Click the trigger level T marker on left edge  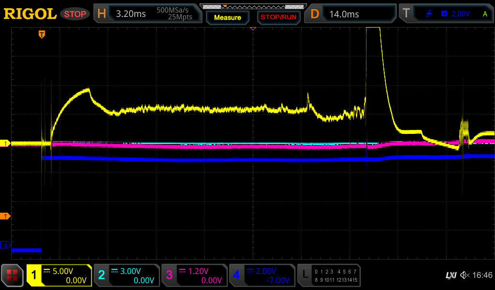click(x=5, y=216)
